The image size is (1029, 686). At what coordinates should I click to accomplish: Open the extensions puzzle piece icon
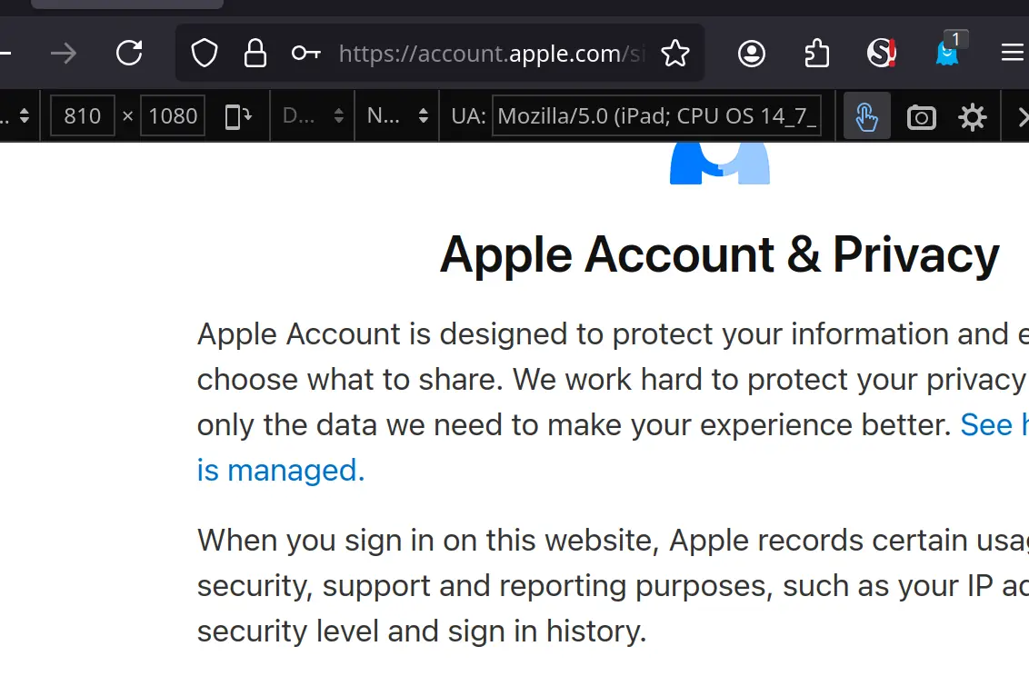point(816,53)
